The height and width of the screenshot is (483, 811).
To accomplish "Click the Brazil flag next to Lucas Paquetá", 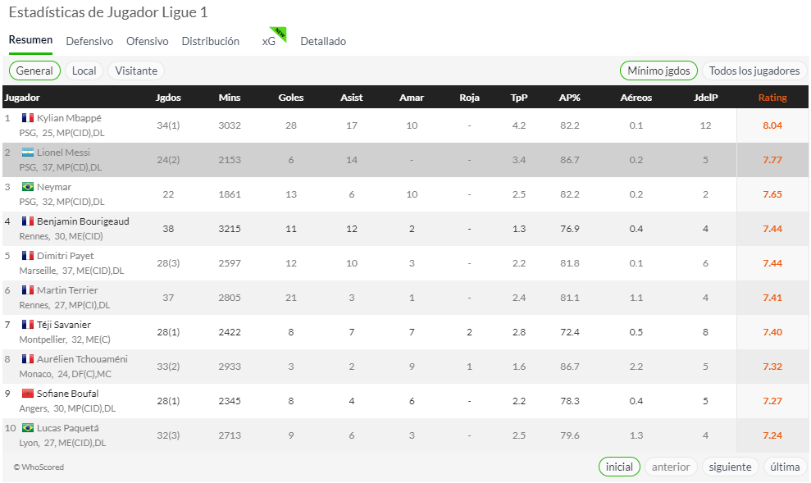I will [x=27, y=428].
